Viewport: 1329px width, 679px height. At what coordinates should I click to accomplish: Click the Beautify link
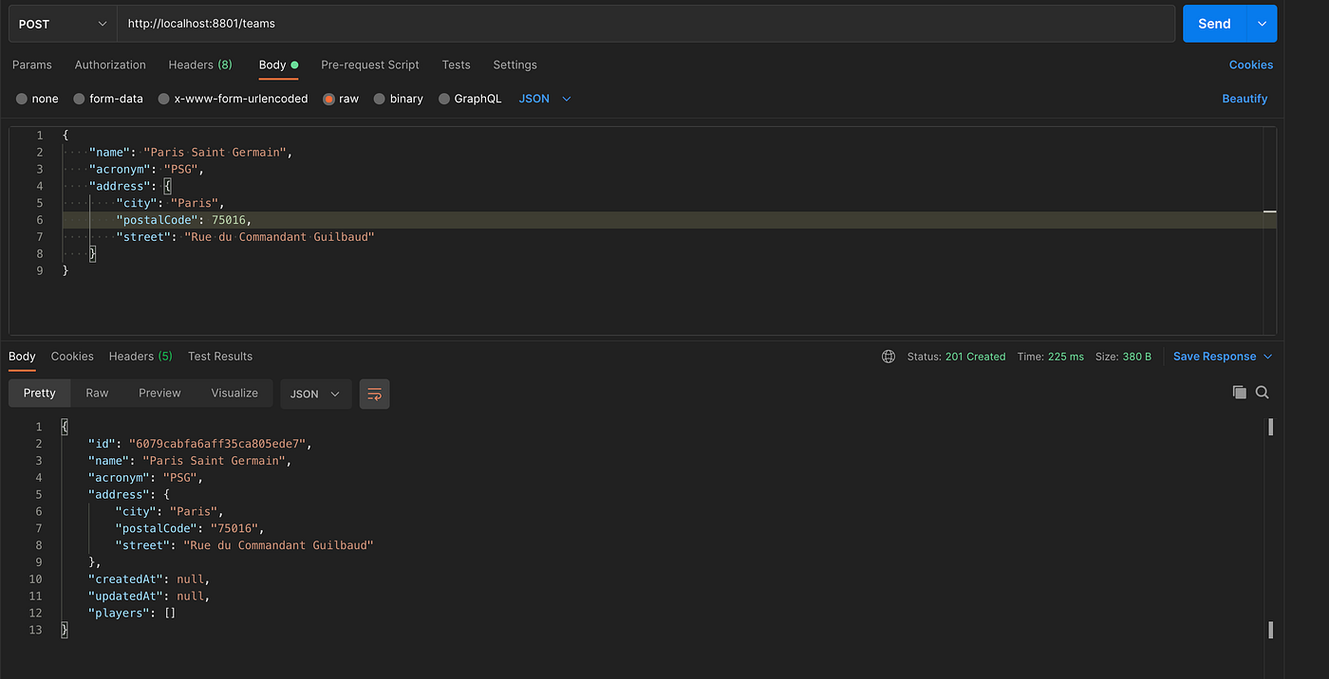point(1245,99)
